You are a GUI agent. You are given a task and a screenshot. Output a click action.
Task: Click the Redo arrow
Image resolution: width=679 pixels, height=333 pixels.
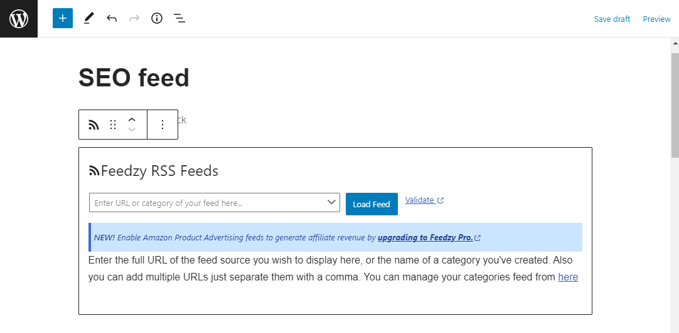click(x=134, y=19)
